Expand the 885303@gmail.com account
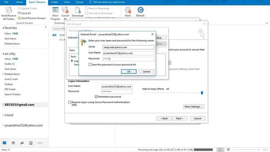The image size is (270, 152). click(x=3, y=105)
